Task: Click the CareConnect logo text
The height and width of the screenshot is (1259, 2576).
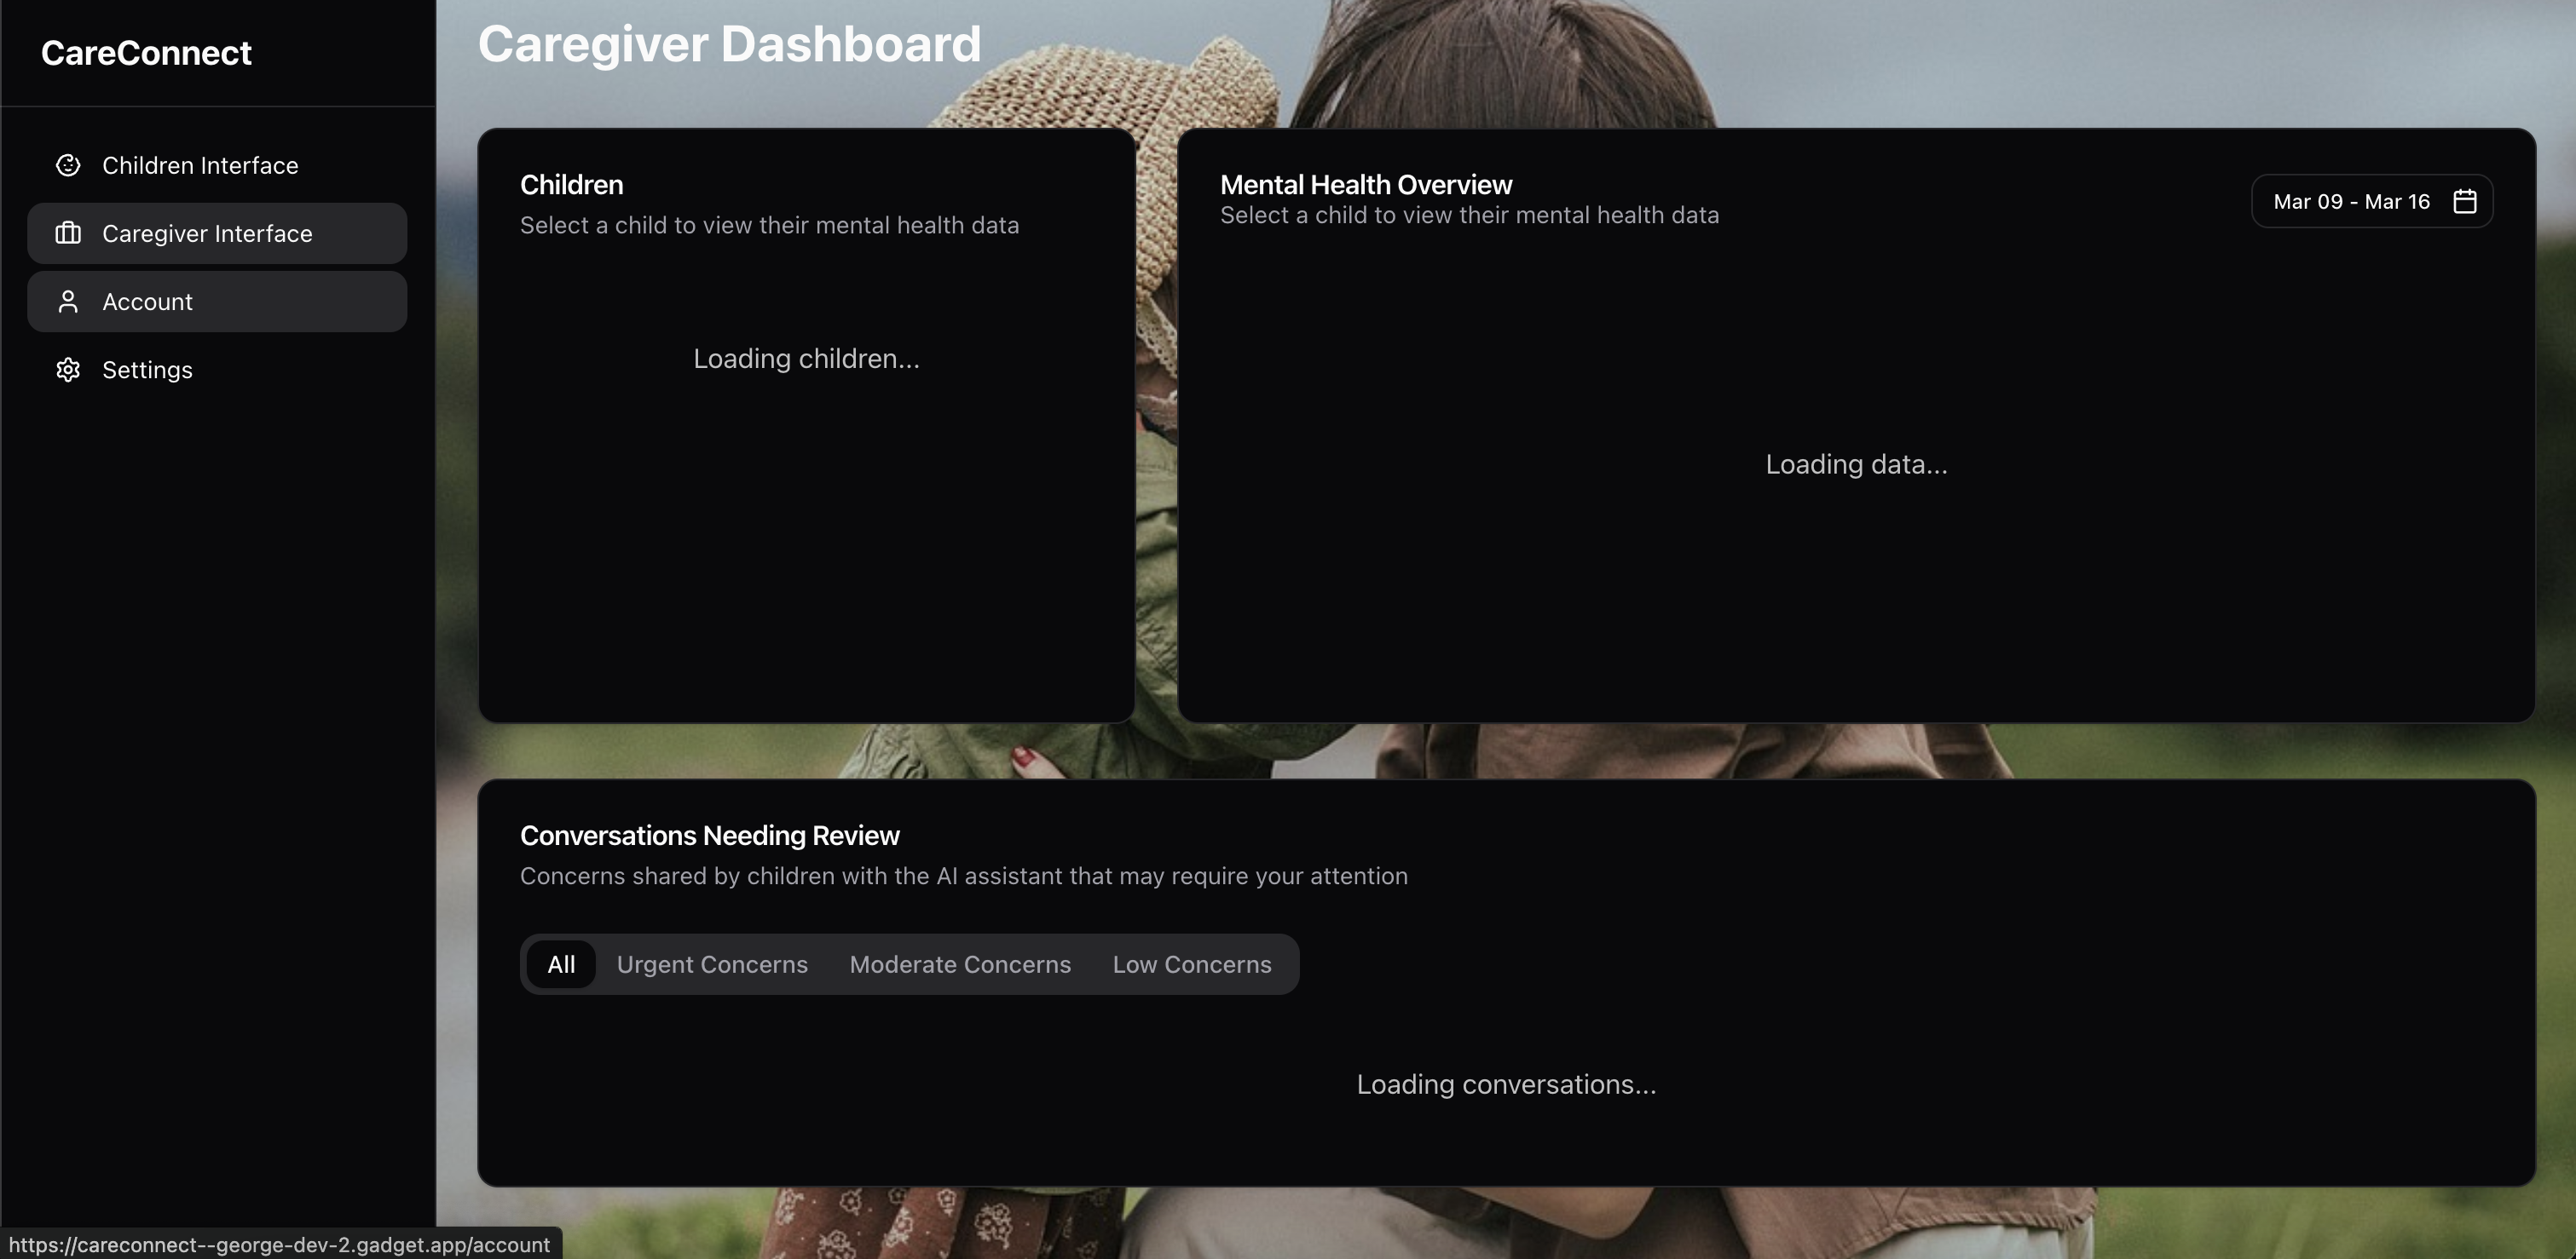Action: 146,53
